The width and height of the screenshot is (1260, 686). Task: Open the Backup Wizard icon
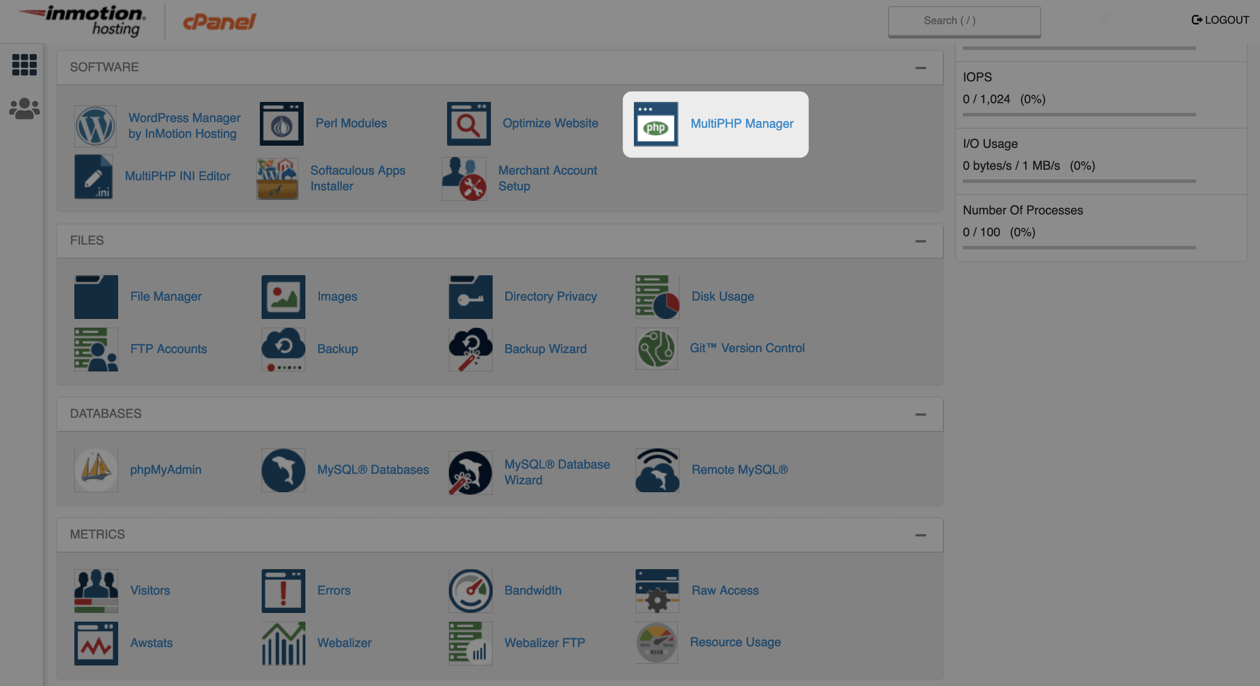(471, 350)
